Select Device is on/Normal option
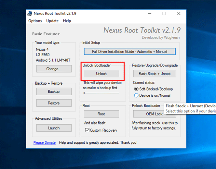The height and width of the screenshot is (169, 216). (152, 95)
